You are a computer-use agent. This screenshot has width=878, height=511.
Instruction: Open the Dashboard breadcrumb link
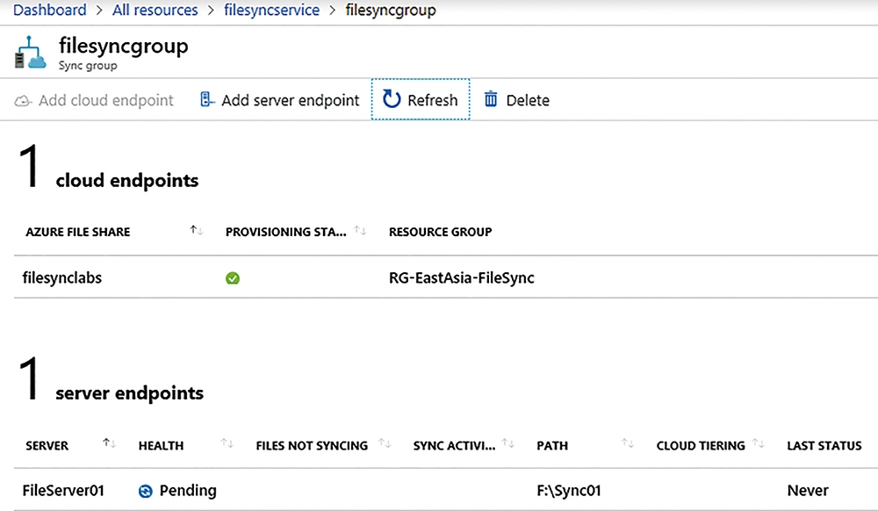click(50, 10)
